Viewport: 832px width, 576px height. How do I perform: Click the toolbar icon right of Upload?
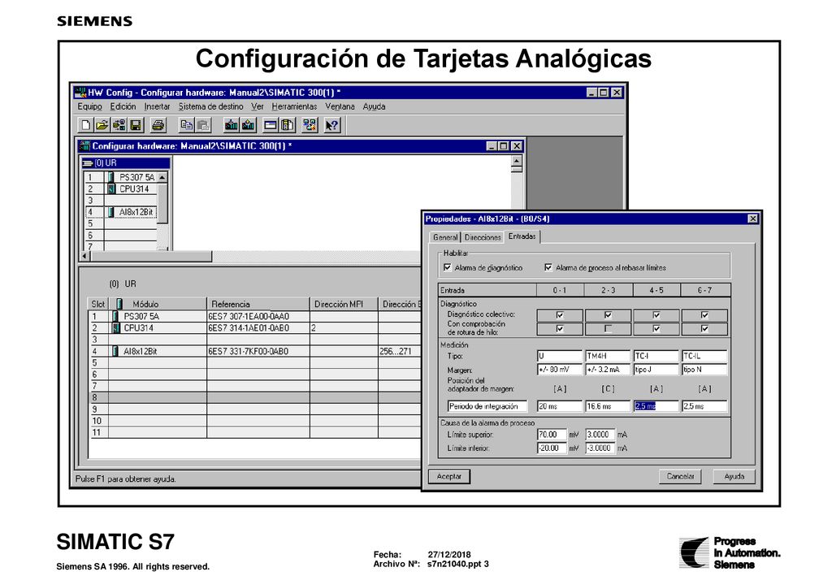click(x=271, y=125)
